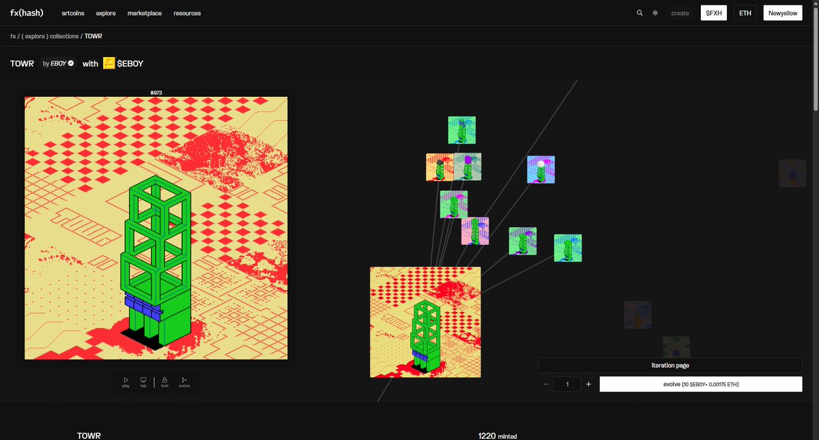Screen dimensions: 819x440
Task: Toggle the light/dark theme sun icon
Action: point(655,13)
